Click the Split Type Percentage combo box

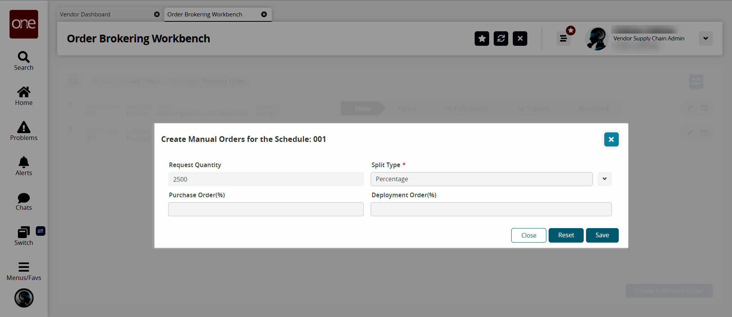[x=482, y=179]
